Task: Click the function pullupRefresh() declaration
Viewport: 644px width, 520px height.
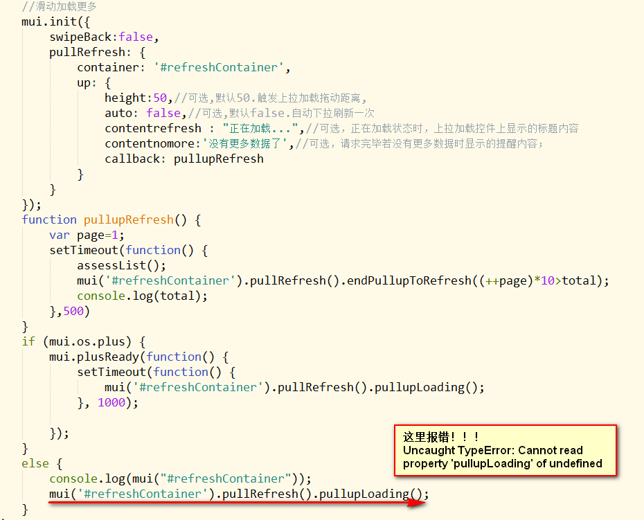Action: point(111,219)
